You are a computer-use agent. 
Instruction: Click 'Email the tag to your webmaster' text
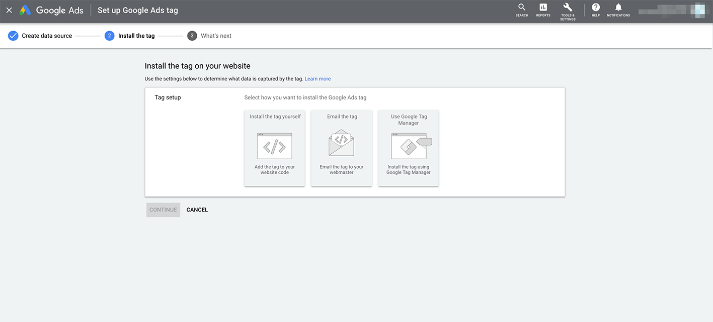[x=342, y=170]
